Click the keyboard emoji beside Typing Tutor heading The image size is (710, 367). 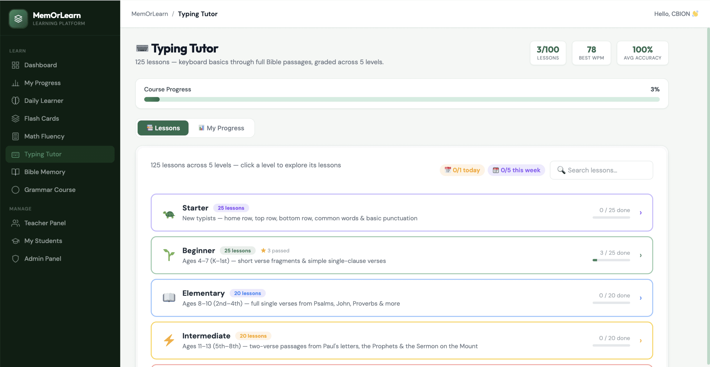tap(142, 48)
